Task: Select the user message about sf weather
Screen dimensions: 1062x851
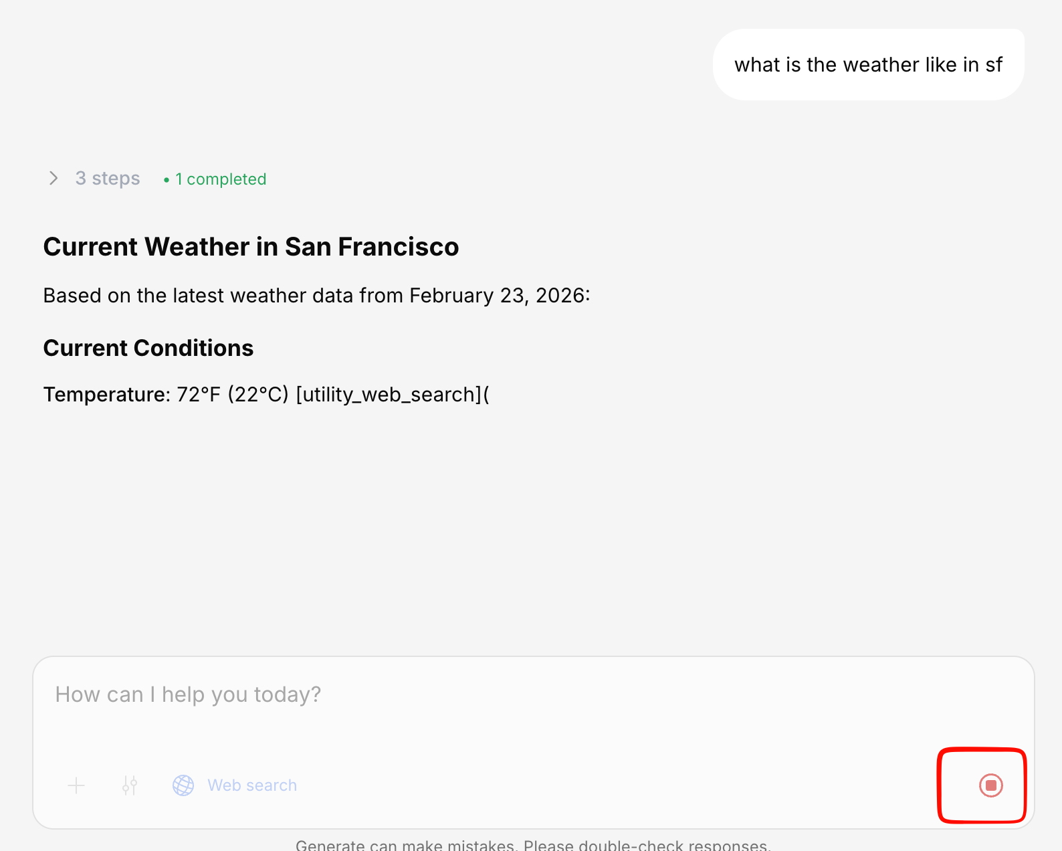Action: point(867,65)
